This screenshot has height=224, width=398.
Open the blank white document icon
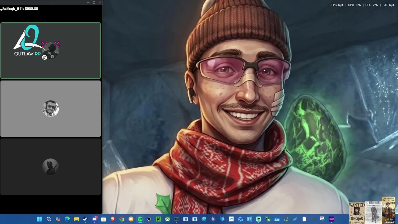coord(304,219)
